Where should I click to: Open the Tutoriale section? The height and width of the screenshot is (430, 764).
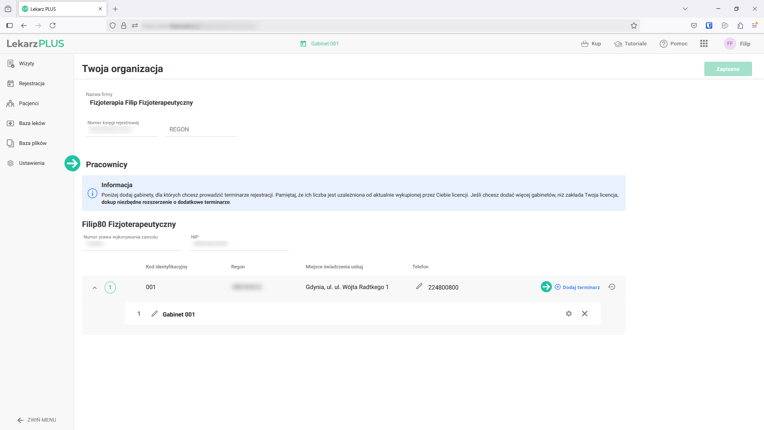click(x=630, y=44)
